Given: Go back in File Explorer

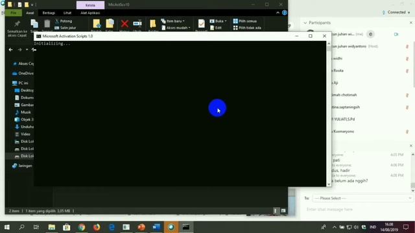Looking at the screenshot, I should (x=10, y=50).
